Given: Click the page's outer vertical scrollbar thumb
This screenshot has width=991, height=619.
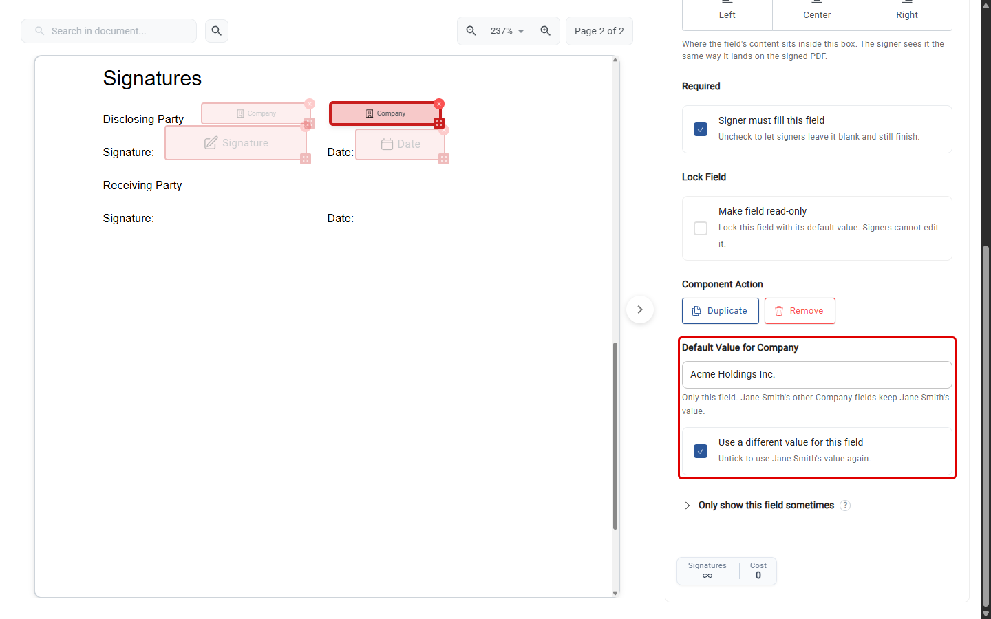Looking at the screenshot, I should (986, 426).
